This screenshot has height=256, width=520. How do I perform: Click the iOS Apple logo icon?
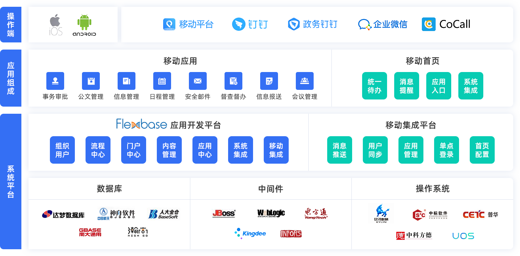(x=56, y=21)
